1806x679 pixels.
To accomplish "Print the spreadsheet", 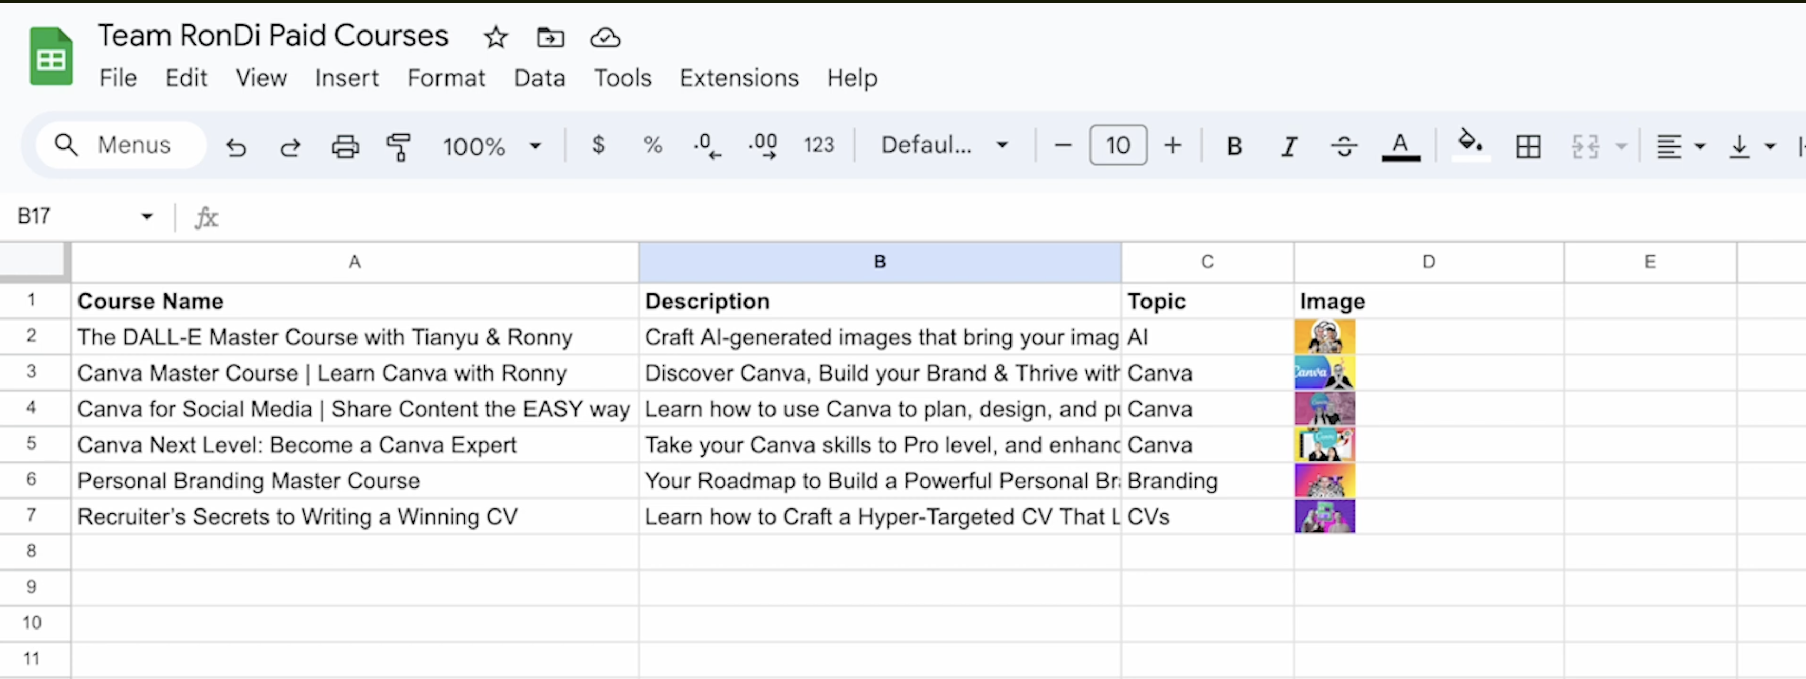I will pos(345,146).
